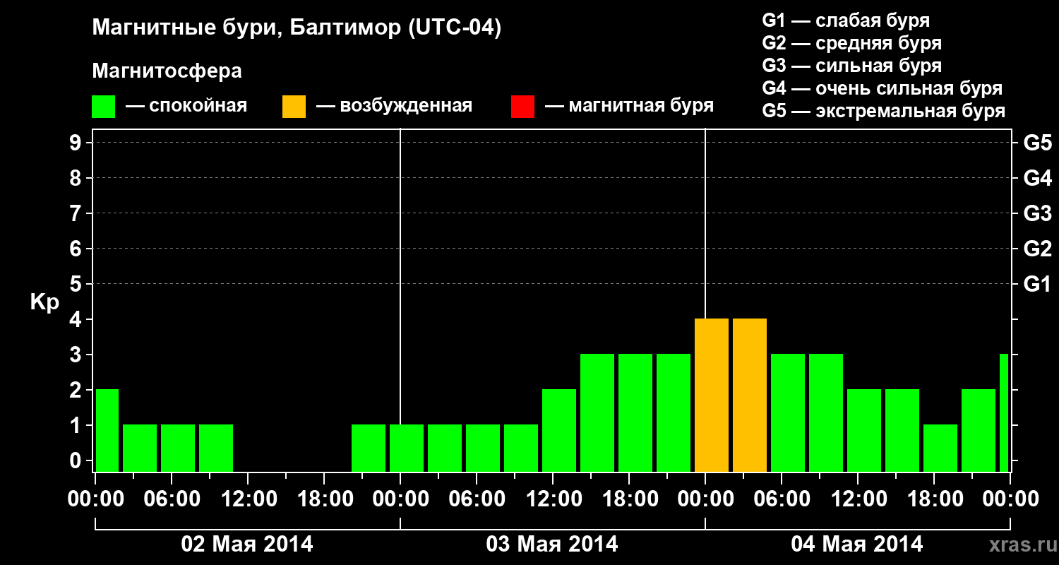Click '12:00' tick label of 04 Мая
1059x565 pixels.
(x=858, y=499)
